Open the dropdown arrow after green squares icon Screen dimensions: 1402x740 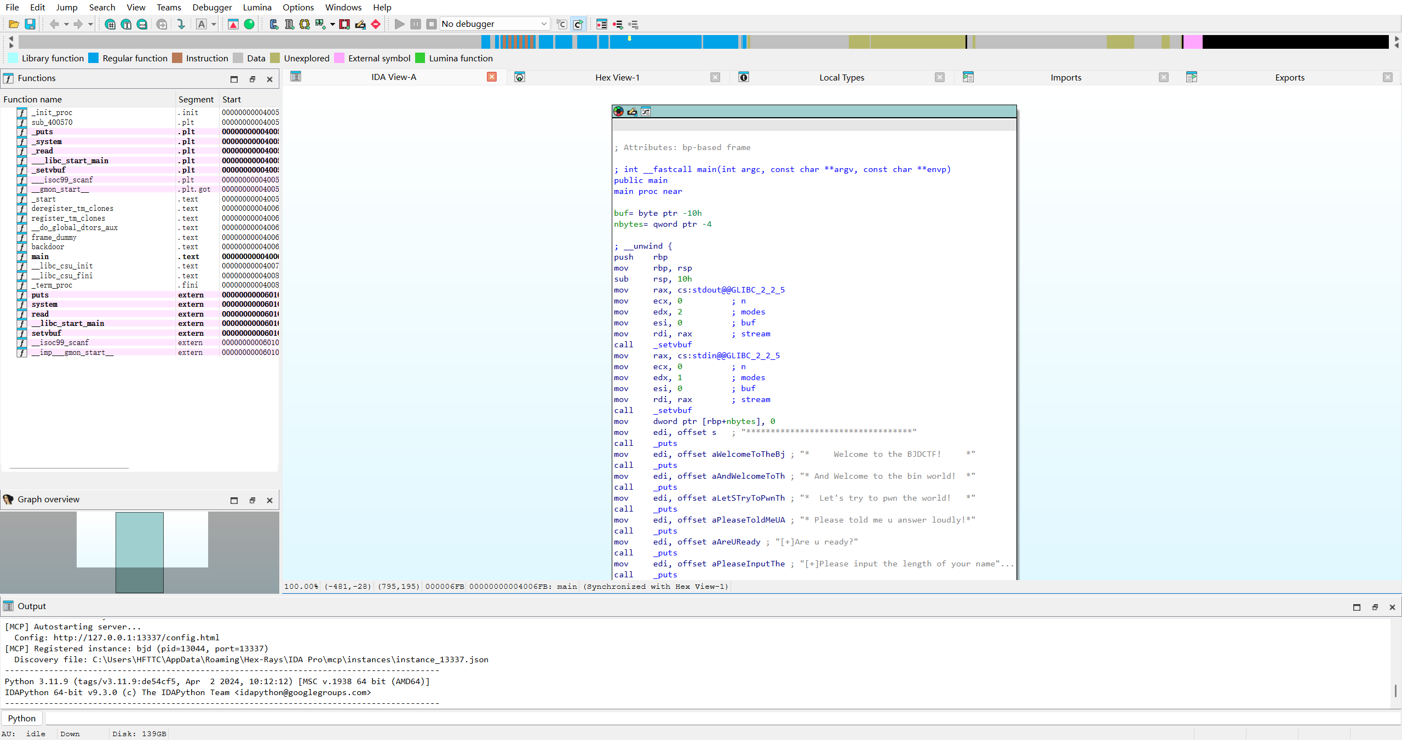click(332, 24)
